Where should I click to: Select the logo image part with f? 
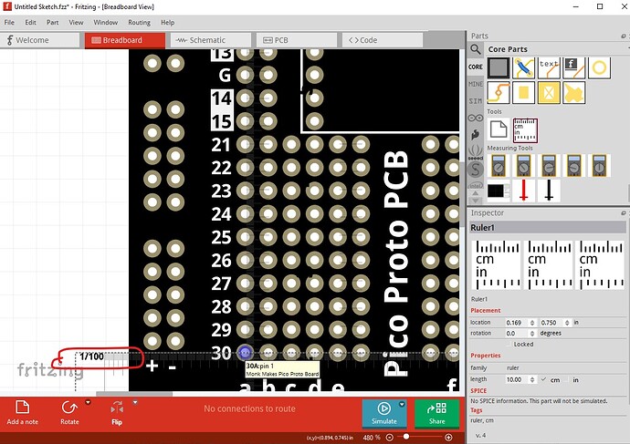573,67
